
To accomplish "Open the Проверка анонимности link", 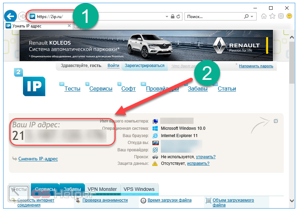I will pos(105,200).
